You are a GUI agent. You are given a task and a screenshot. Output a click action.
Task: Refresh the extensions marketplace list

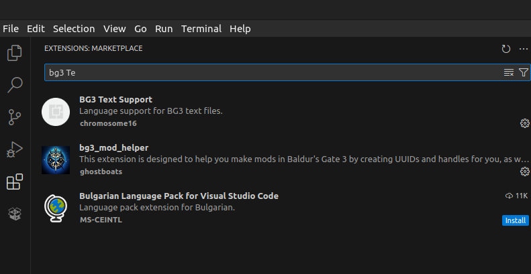[506, 49]
